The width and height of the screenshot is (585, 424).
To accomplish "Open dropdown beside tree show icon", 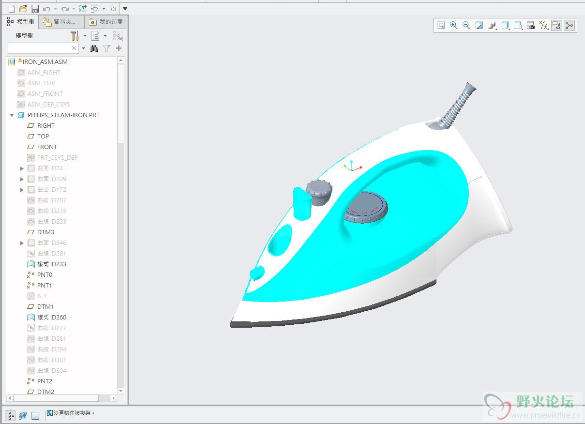I will (105, 36).
